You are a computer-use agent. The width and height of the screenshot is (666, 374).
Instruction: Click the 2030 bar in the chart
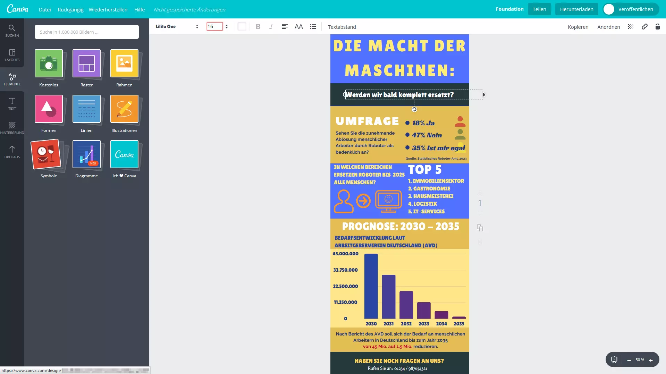371,286
